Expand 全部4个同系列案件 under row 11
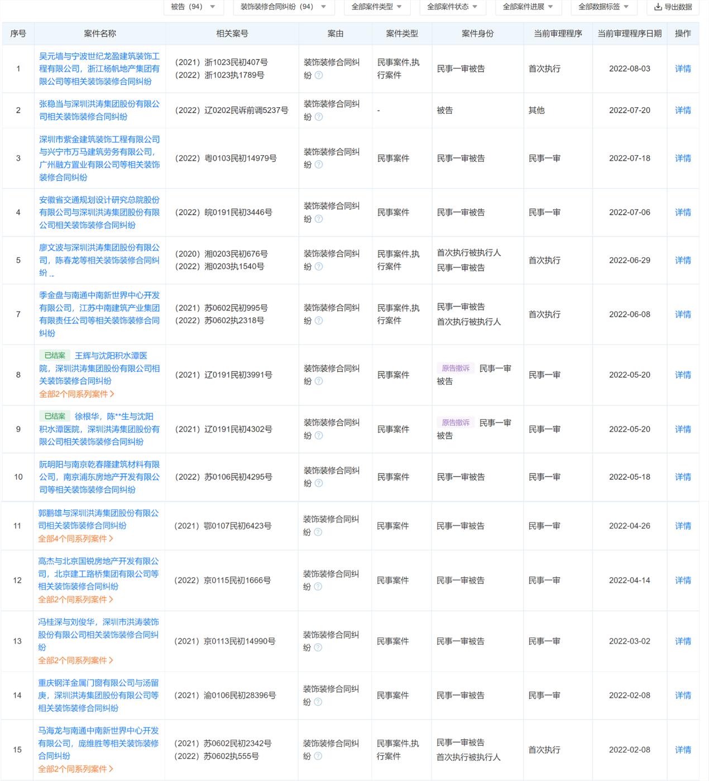Viewport: 709px width, 781px height. pyautogui.click(x=76, y=539)
